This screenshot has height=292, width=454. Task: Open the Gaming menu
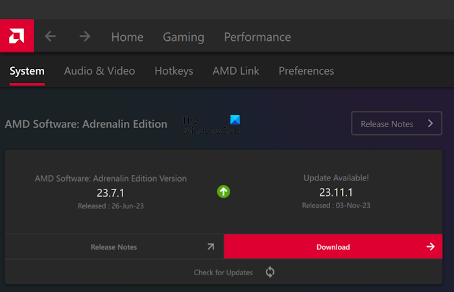pos(184,37)
